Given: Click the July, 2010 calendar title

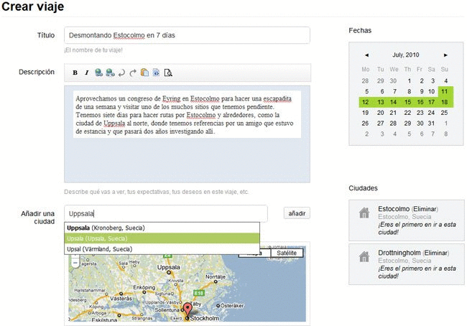Looking at the screenshot, I should pyautogui.click(x=406, y=55).
